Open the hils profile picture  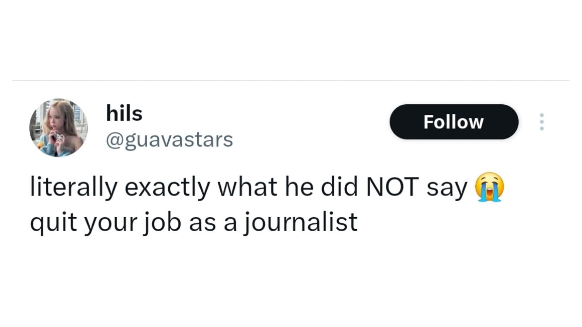pos(59,128)
